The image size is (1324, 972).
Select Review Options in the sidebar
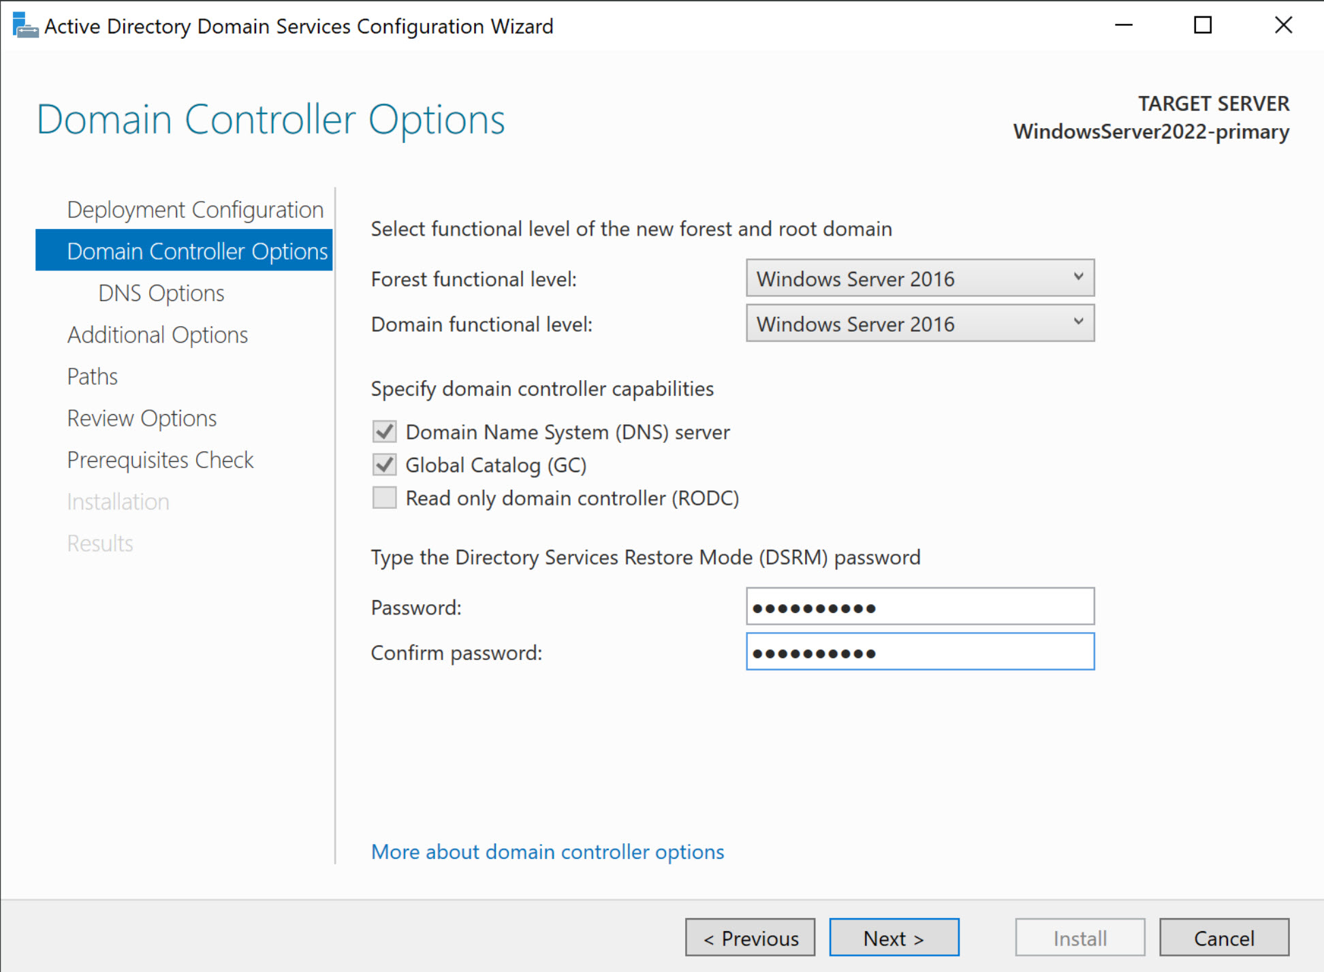(x=142, y=418)
